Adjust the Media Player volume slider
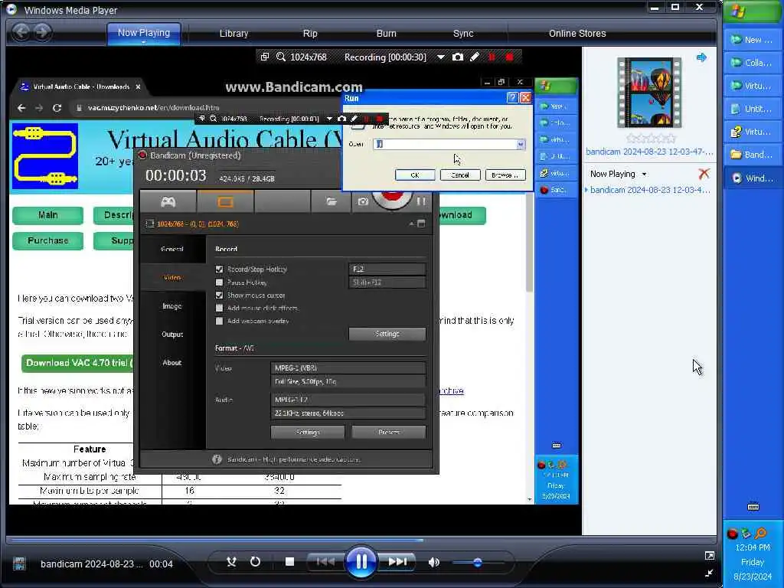Image resolution: width=784 pixels, height=588 pixels. [477, 563]
